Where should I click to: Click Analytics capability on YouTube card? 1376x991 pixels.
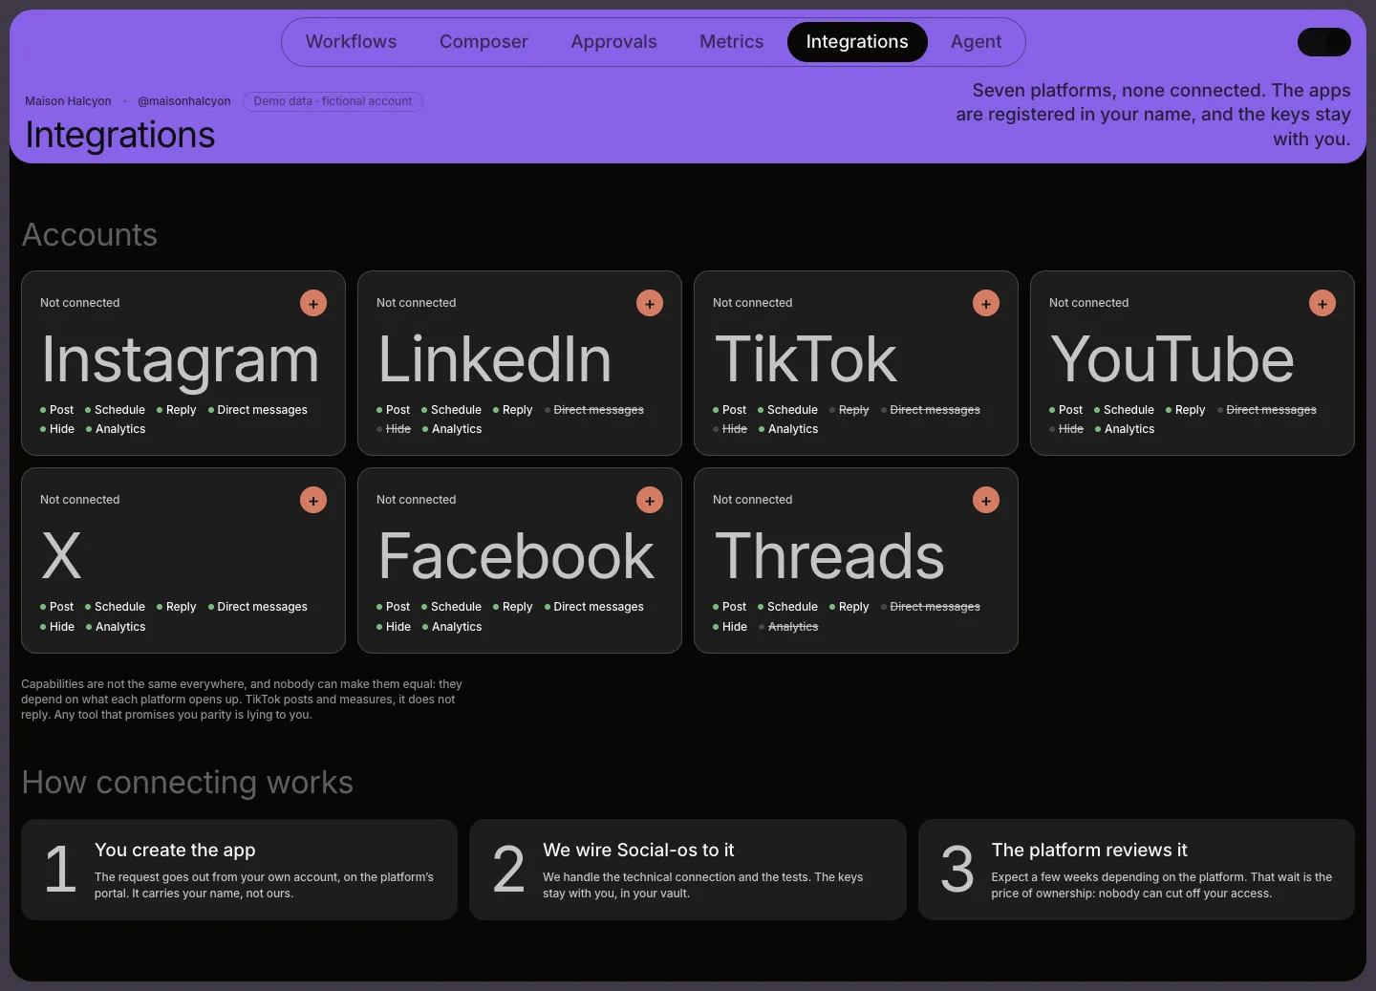click(1125, 429)
